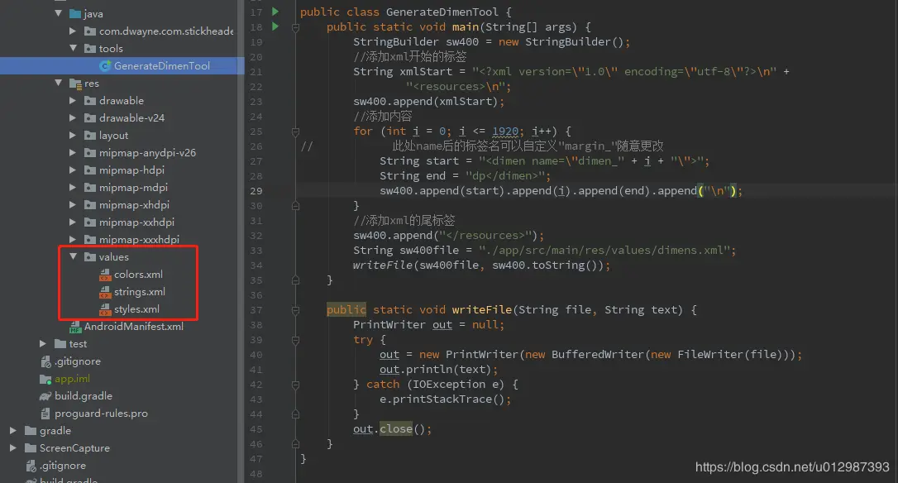Click the test folder icon

60,343
